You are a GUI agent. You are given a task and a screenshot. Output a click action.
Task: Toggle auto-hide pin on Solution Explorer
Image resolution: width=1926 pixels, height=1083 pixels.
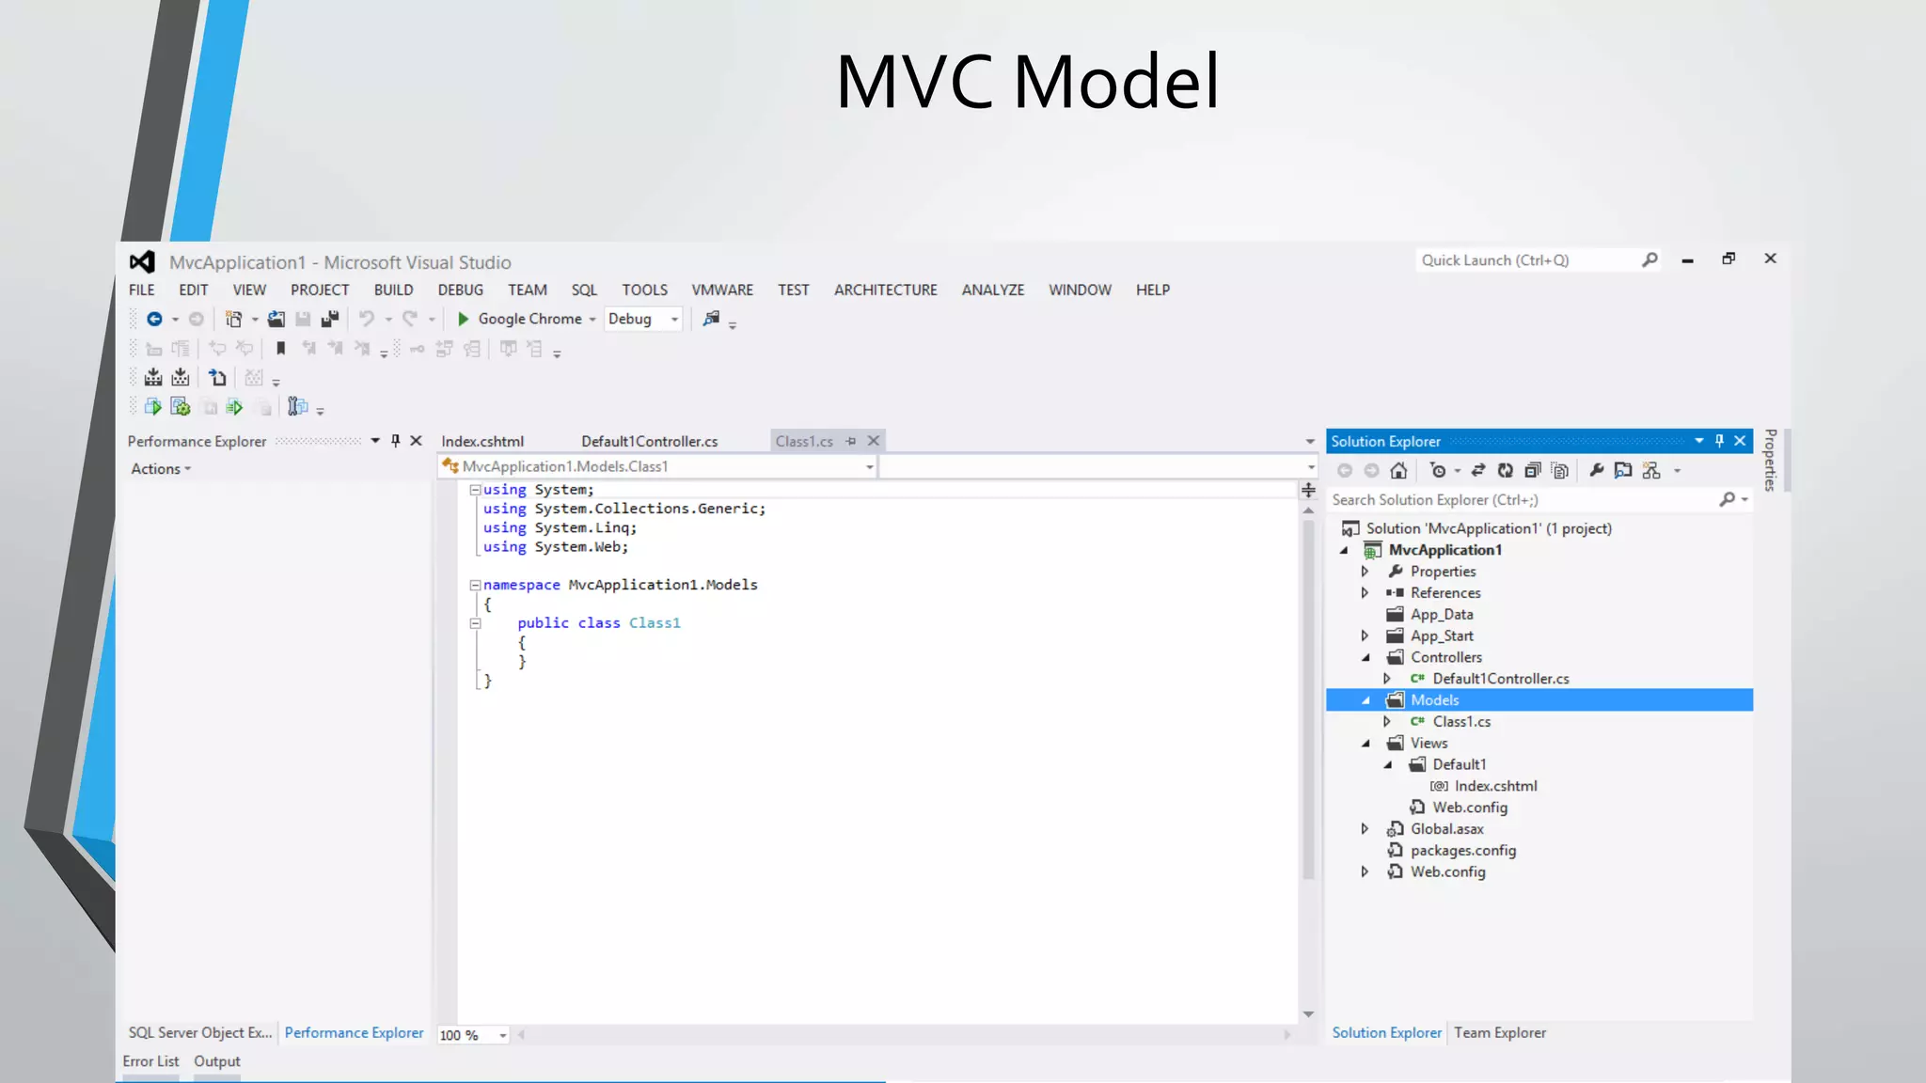click(1719, 441)
